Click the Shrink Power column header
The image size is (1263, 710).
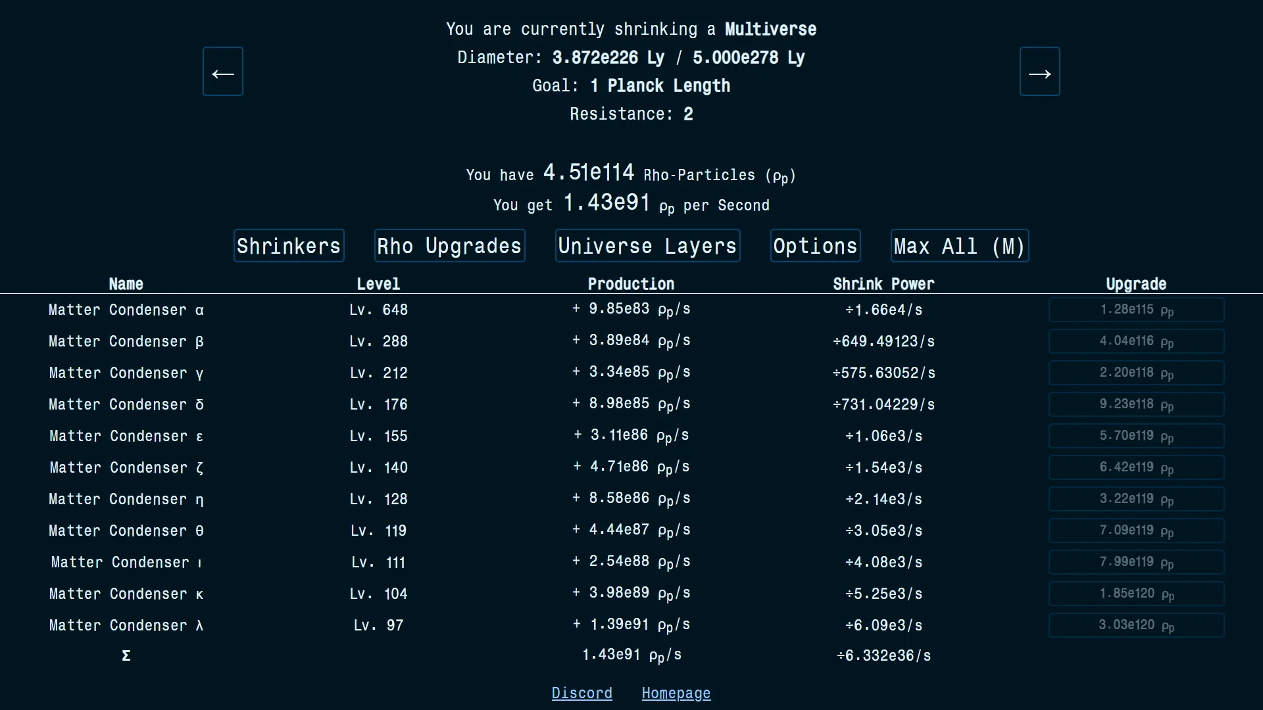point(883,284)
